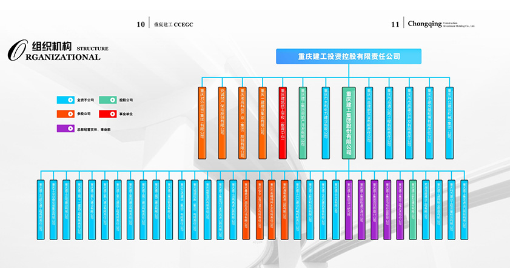Screen dimensions: 510x268
Task: Click the 重庆建工第七建筑工程 box
Action: pyautogui.click(x=118, y=210)
